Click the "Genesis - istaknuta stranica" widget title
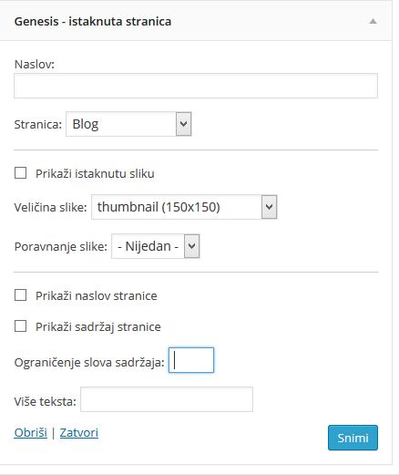 pos(93,21)
